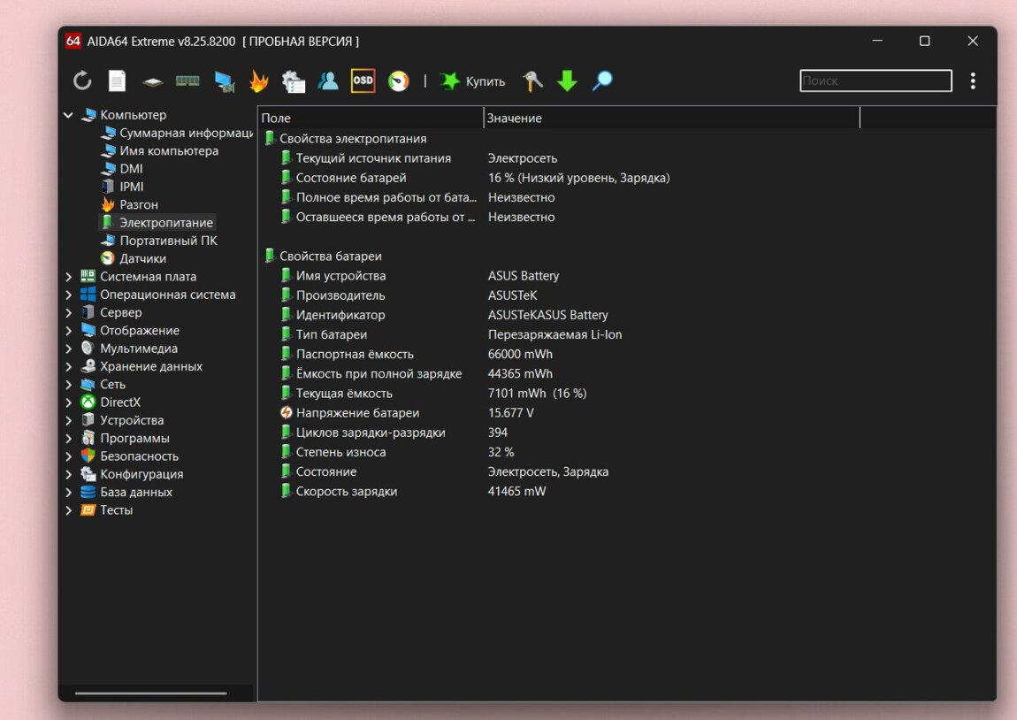Screen dimensions: 1017x720
Task: Open the Report document icon
Action: pos(117,81)
